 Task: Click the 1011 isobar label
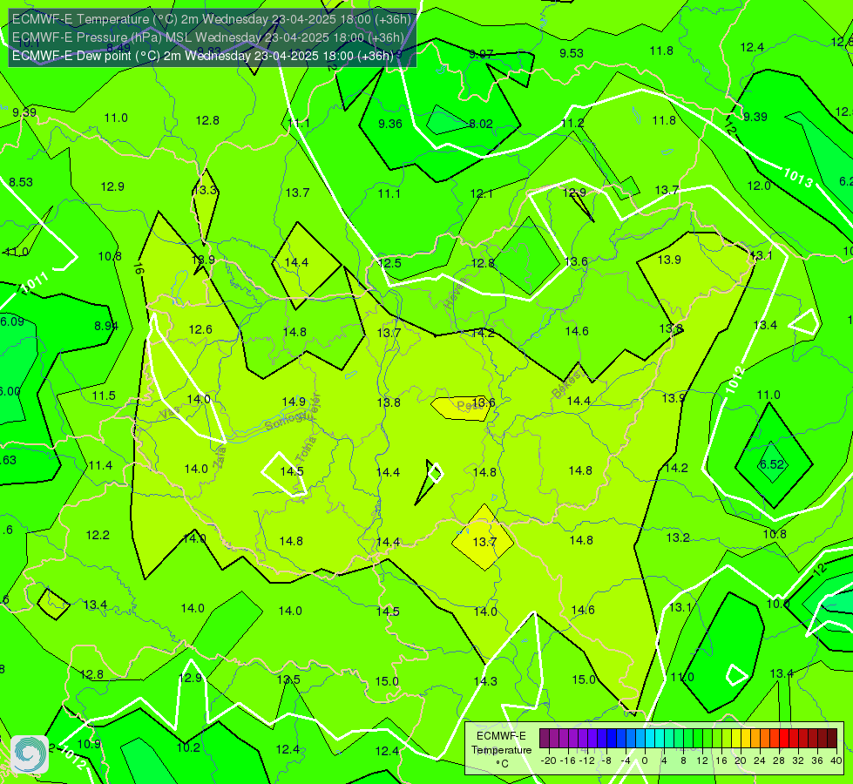[35, 283]
